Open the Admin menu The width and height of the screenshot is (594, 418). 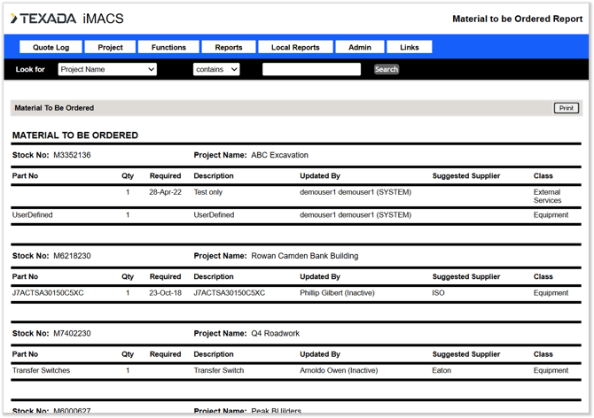pos(360,47)
